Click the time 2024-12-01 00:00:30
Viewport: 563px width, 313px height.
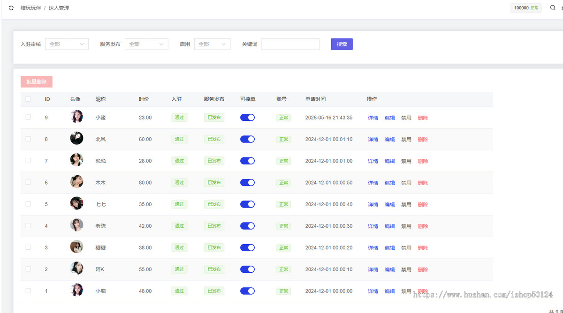[x=329, y=226]
